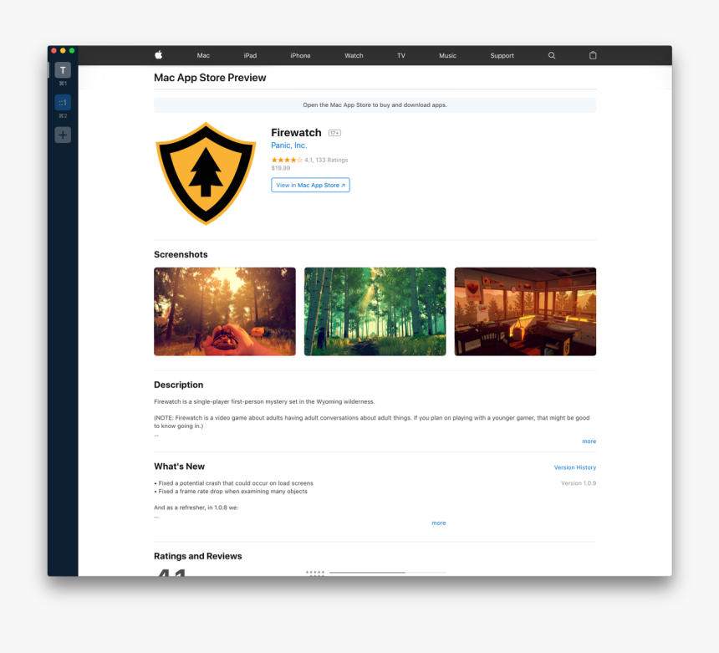This screenshot has width=719, height=653.
Task: Open the sunset forest turtle screenshot
Action: pyautogui.click(x=225, y=311)
